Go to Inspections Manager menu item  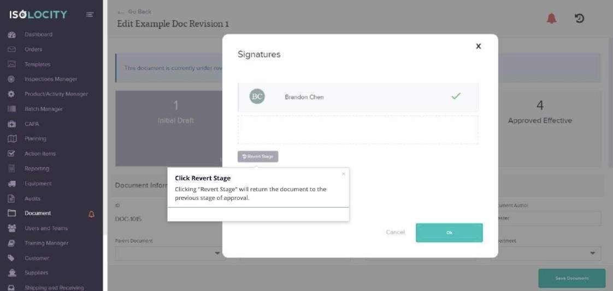[x=51, y=79]
